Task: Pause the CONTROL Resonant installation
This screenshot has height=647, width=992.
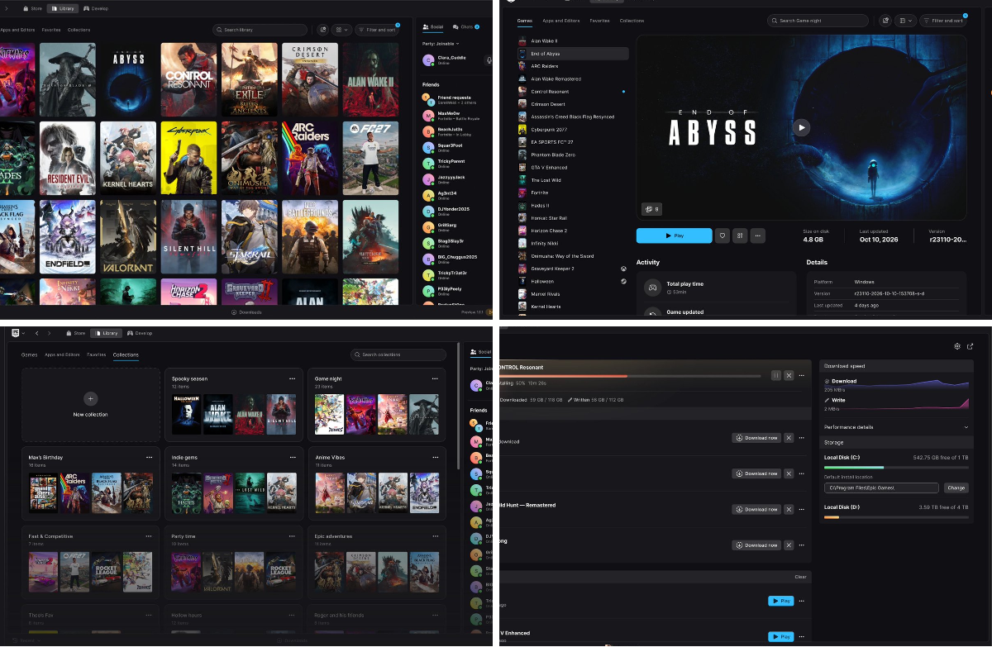Action: pyautogui.click(x=776, y=375)
